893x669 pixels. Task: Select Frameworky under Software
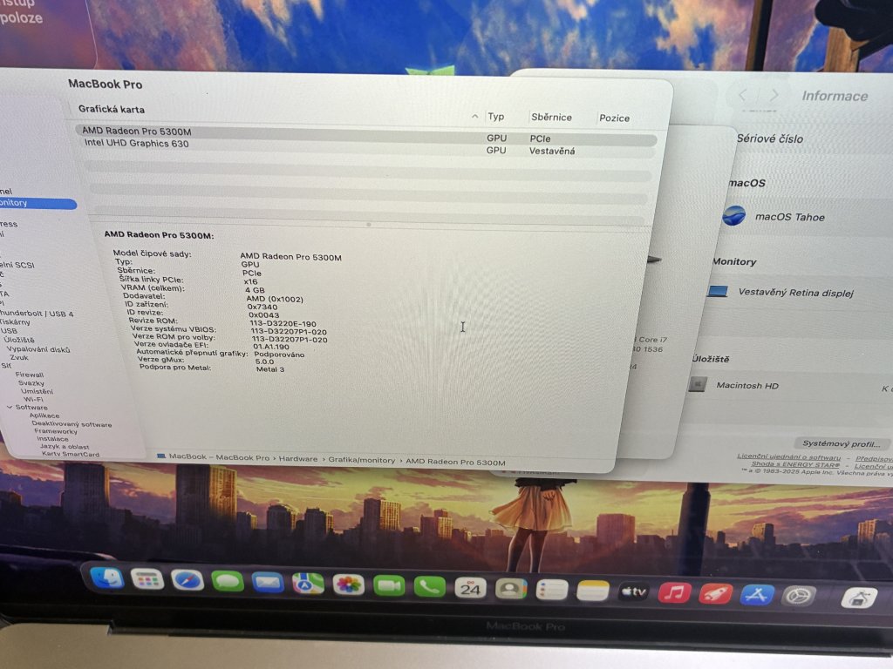(x=56, y=431)
